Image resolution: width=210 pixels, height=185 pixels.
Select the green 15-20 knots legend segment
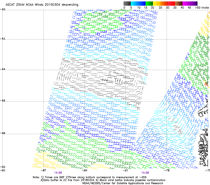tap(149, 3)
